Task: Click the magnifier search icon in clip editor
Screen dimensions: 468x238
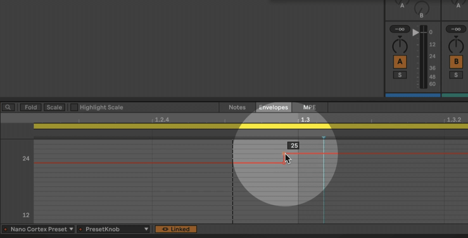Action: [x=8, y=107]
